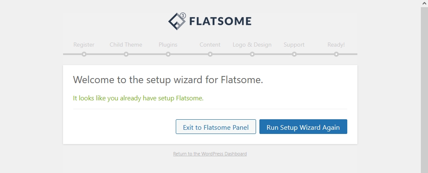This screenshot has height=173, width=428.
Task: Click the Support step circle marker
Action: click(294, 54)
